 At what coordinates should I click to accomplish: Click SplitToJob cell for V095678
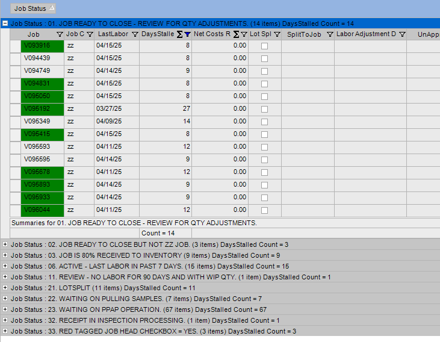pyautogui.click(x=308, y=172)
